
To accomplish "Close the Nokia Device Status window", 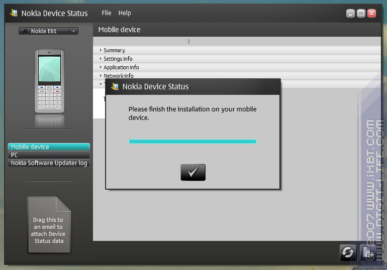I will [x=371, y=14].
